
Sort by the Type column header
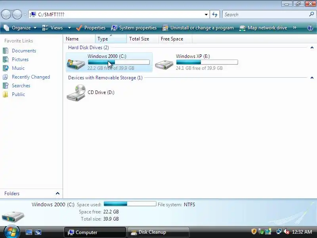[111, 39]
